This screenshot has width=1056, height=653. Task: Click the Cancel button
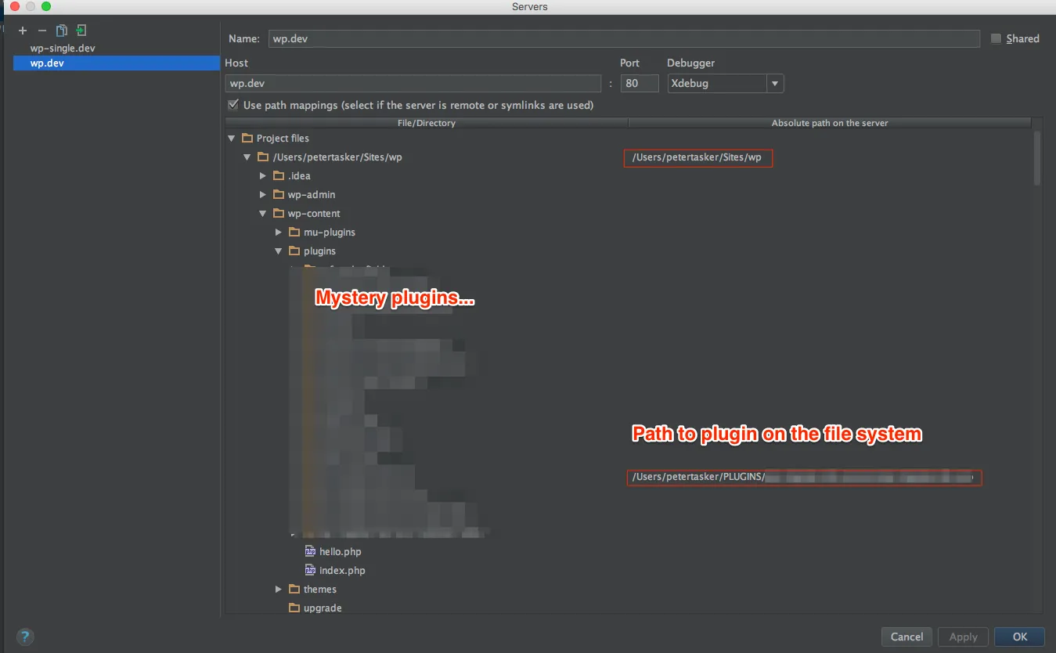click(906, 637)
